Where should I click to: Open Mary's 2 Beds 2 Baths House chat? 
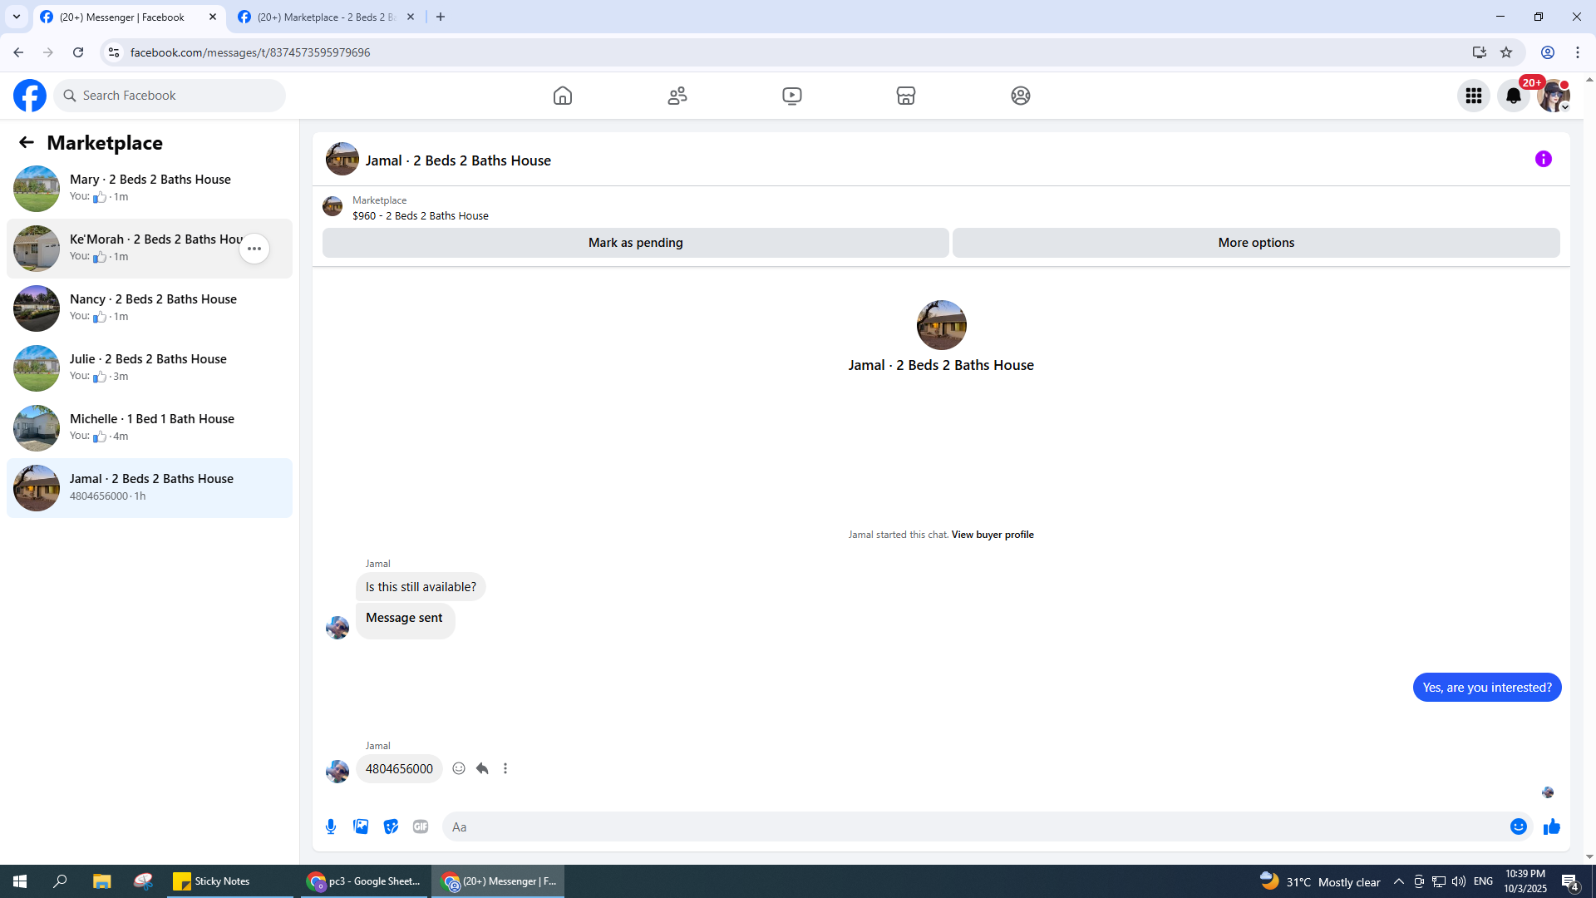click(x=150, y=189)
